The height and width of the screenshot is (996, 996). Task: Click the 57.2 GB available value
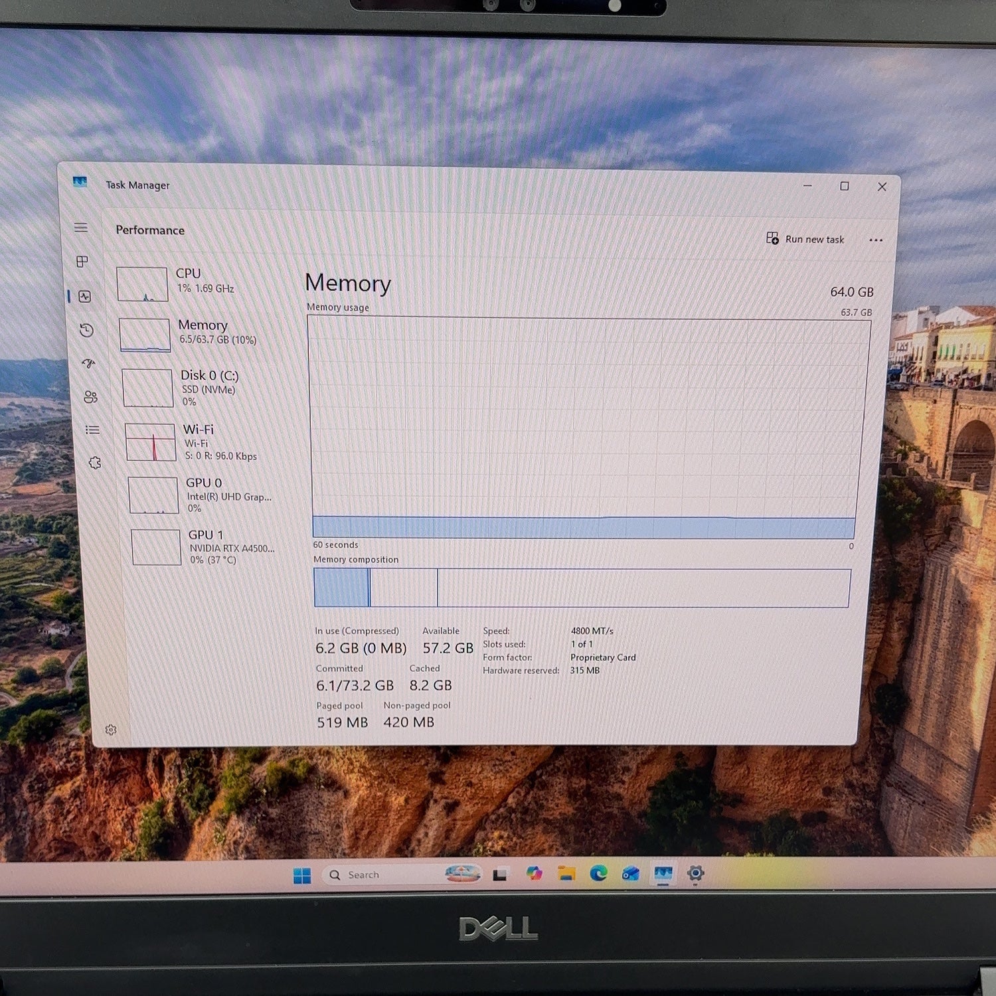448,648
